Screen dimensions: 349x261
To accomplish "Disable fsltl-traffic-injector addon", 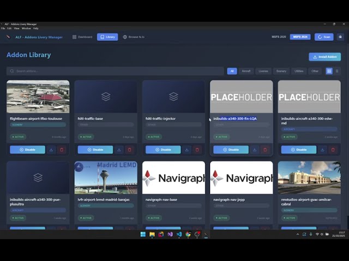I will tap(163, 150).
